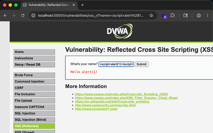Open the Instructions menu item
Viewport: 213px width, 133px height.
[x=34, y=58]
